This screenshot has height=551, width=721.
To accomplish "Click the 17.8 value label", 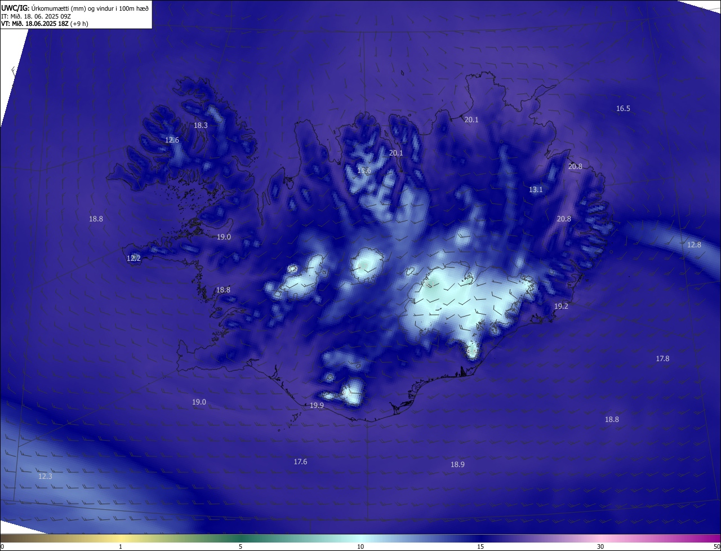I will (662, 359).
